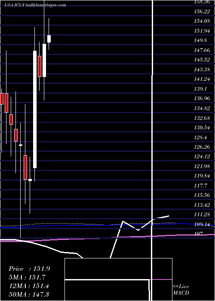The width and height of the screenshot is (215, 301).
Task: Click the 139.1 price axis label
Action: tap(200, 89)
